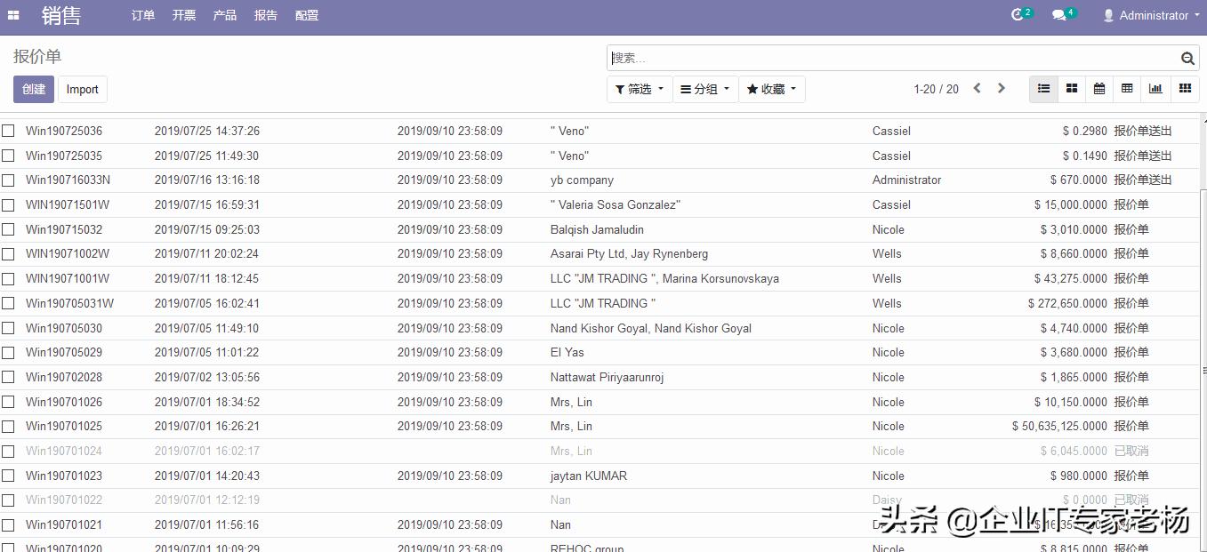Open the activities clock showing 2 items
Image resolution: width=1207 pixels, height=552 pixels.
point(1018,15)
